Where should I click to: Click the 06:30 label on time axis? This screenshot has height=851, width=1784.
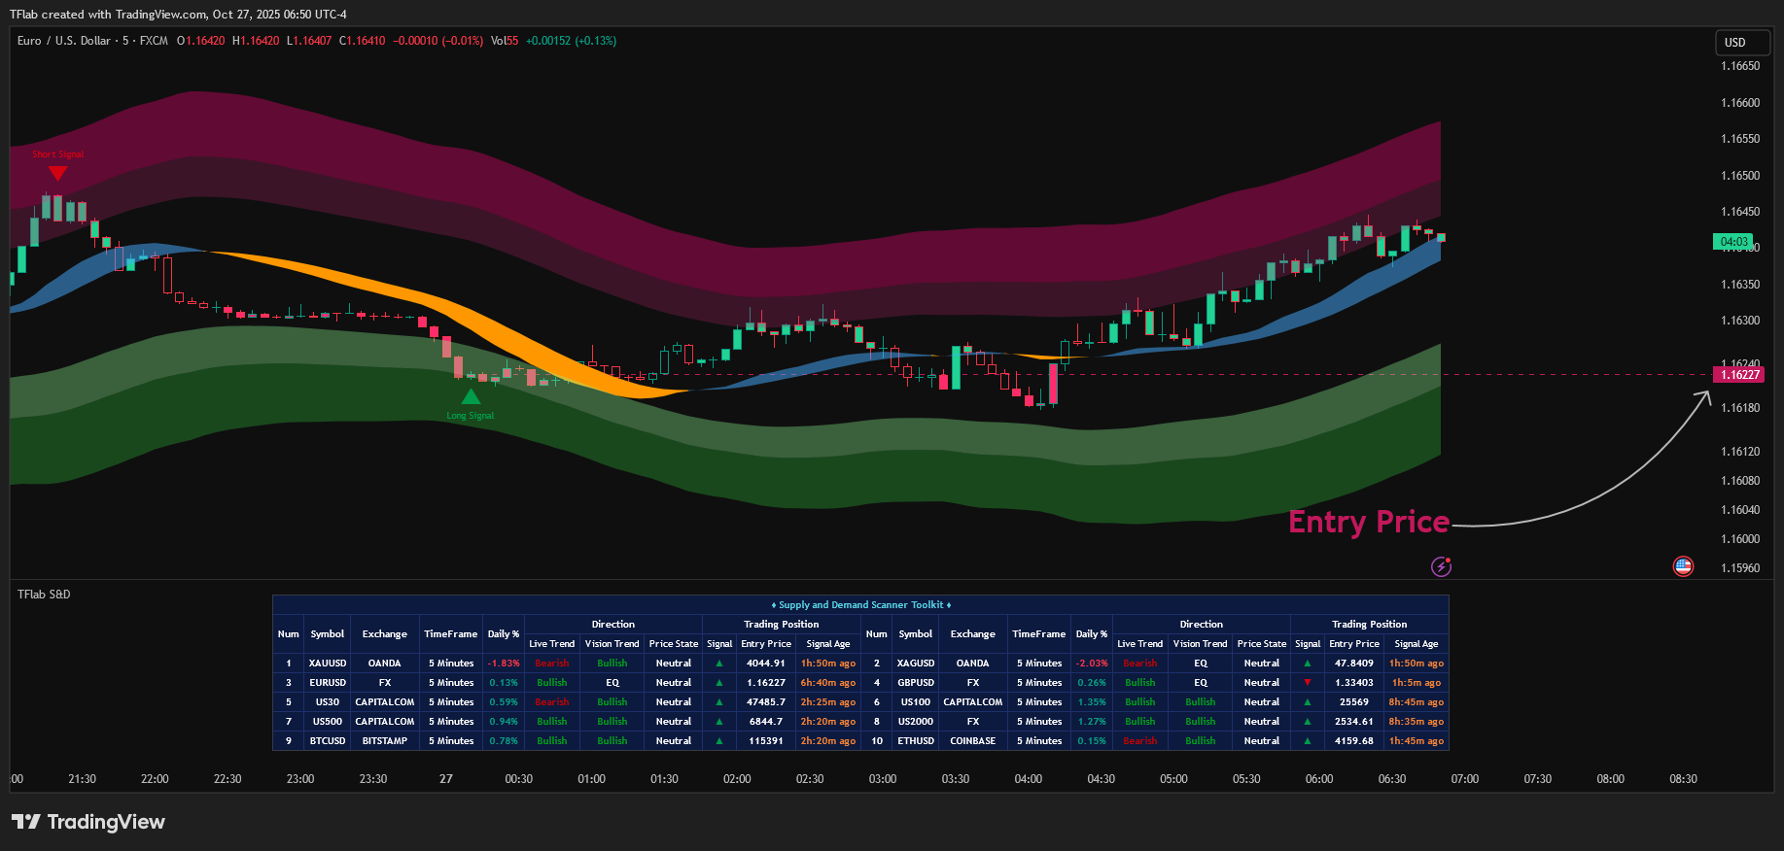1392,779
